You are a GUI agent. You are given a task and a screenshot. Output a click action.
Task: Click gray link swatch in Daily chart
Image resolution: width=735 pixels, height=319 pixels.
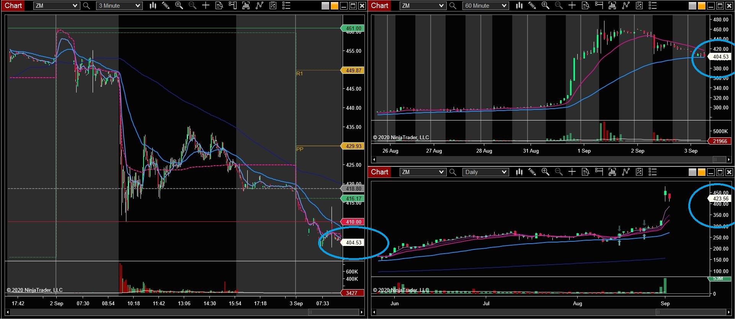(693, 172)
